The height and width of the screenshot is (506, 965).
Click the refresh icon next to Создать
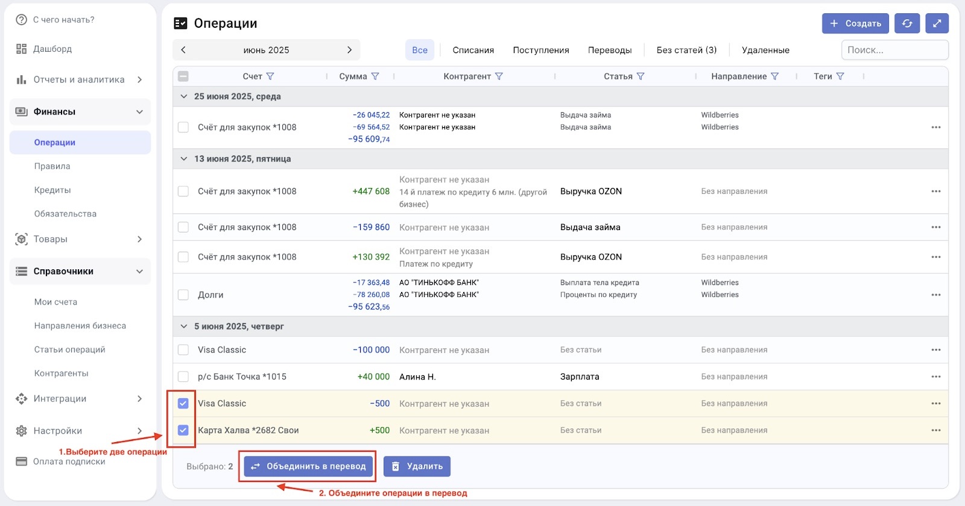pyautogui.click(x=906, y=23)
